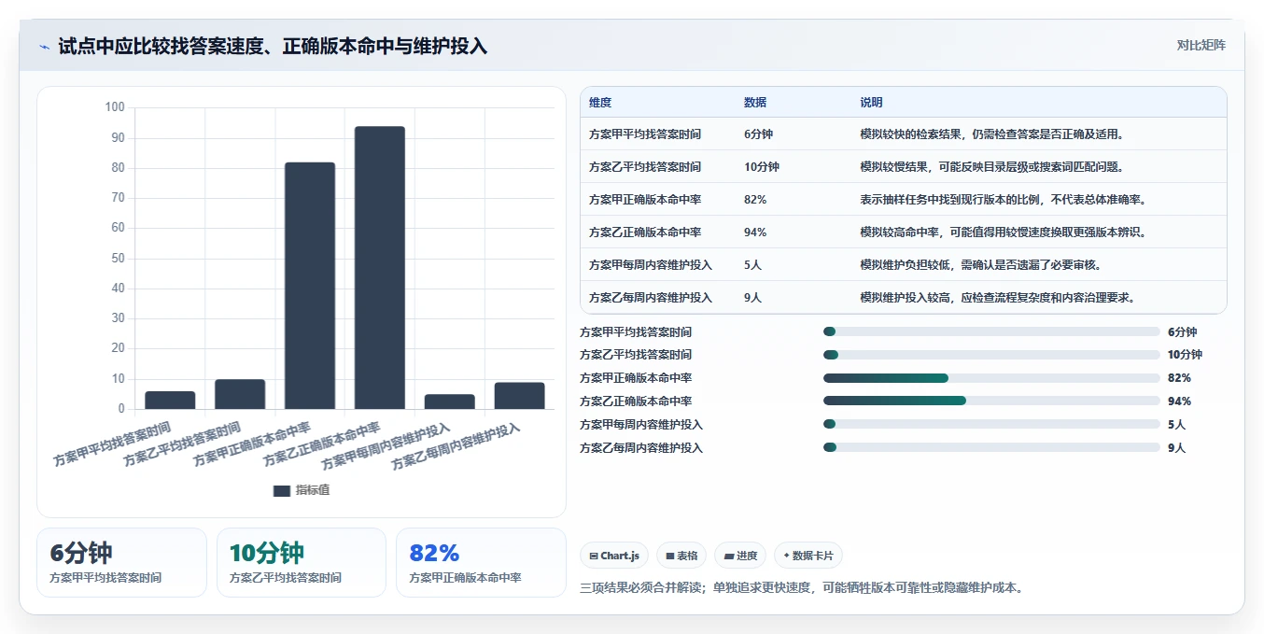Click the description 模拟较慢结果 cell

pos(991,167)
